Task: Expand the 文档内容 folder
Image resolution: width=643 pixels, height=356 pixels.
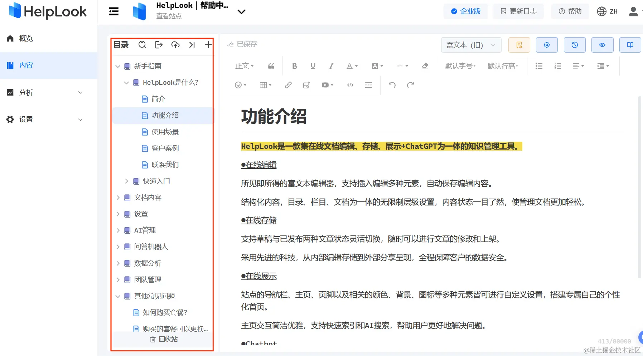Action: click(118, 197)
